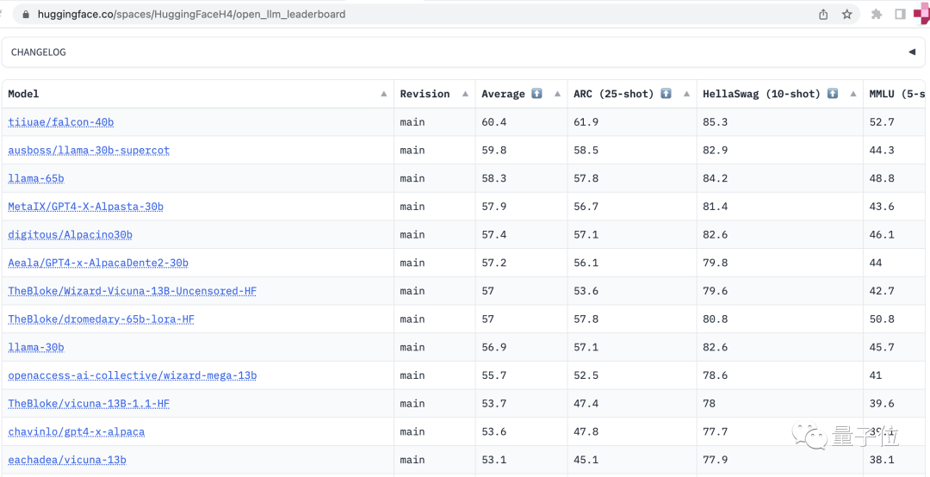Select falcon-40b Average value 60.4
The width and height of the screenshot is (930, 477).
coord(493,122)
